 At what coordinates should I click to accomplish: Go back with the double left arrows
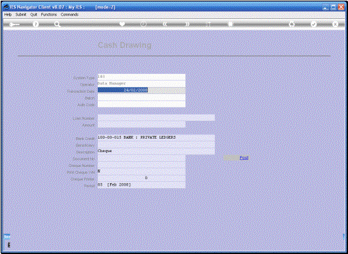point(165,24)
